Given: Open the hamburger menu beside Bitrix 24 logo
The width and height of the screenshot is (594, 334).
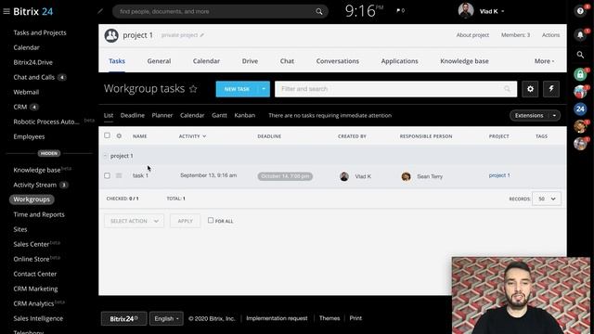Looking at the screenshot, I should click(6, 11).
